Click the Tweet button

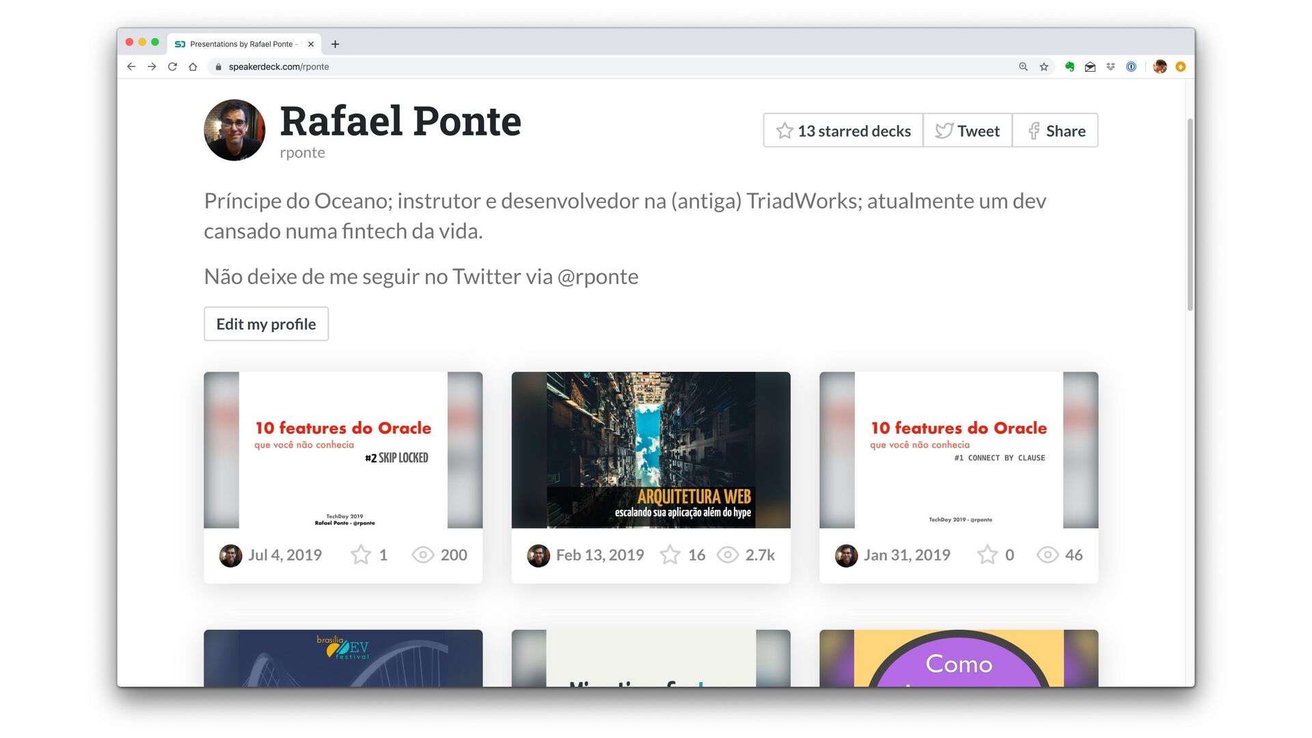[967, 131]
